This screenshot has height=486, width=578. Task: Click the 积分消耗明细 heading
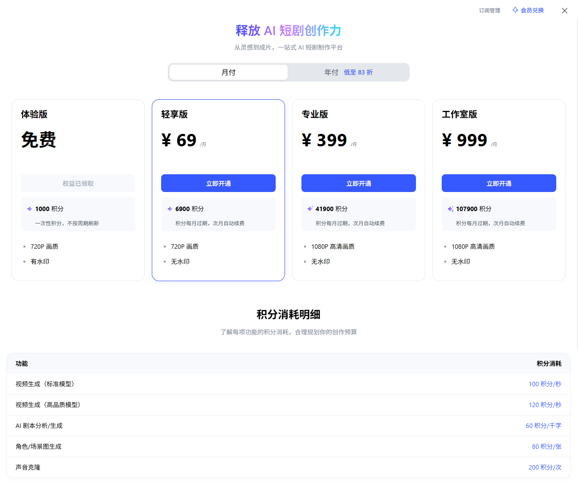click(x=289, y=314)
